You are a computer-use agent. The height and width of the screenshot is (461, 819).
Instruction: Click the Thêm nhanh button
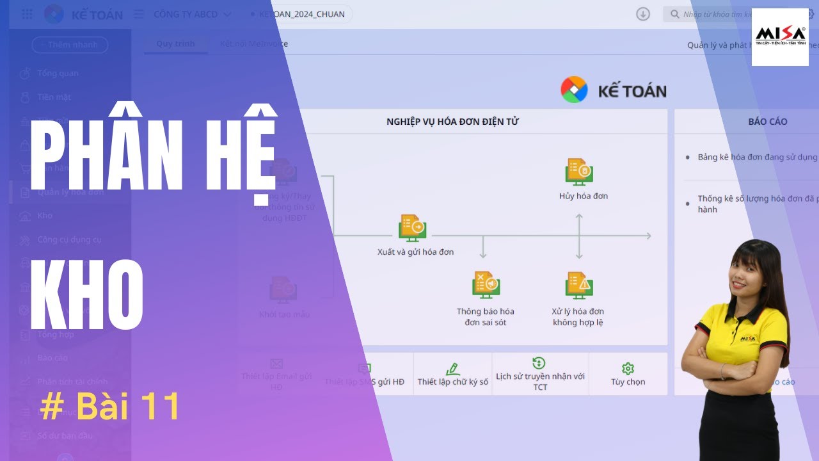pos(70,45)
